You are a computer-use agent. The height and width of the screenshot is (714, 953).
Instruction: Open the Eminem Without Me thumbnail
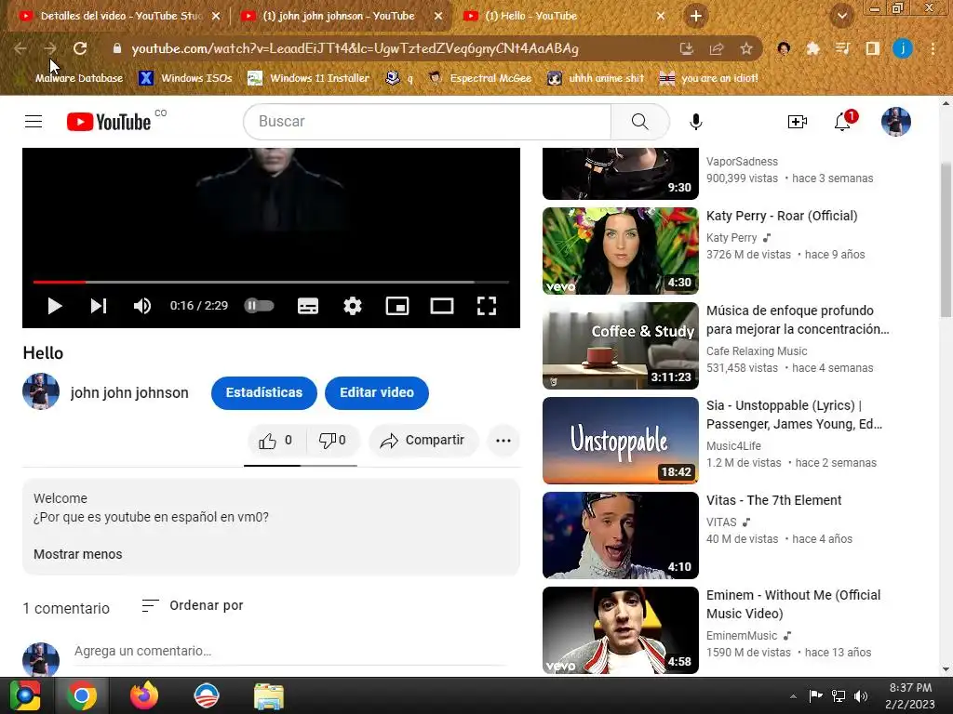click(x=621, y=629)
